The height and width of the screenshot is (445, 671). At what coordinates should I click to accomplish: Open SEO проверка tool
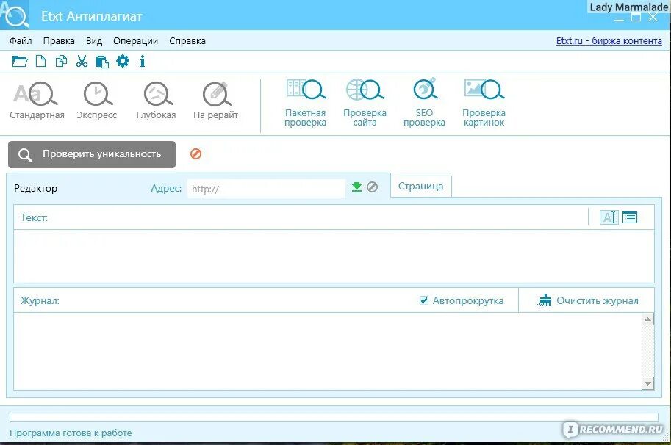pyautogui.click(x=425, y=103)
